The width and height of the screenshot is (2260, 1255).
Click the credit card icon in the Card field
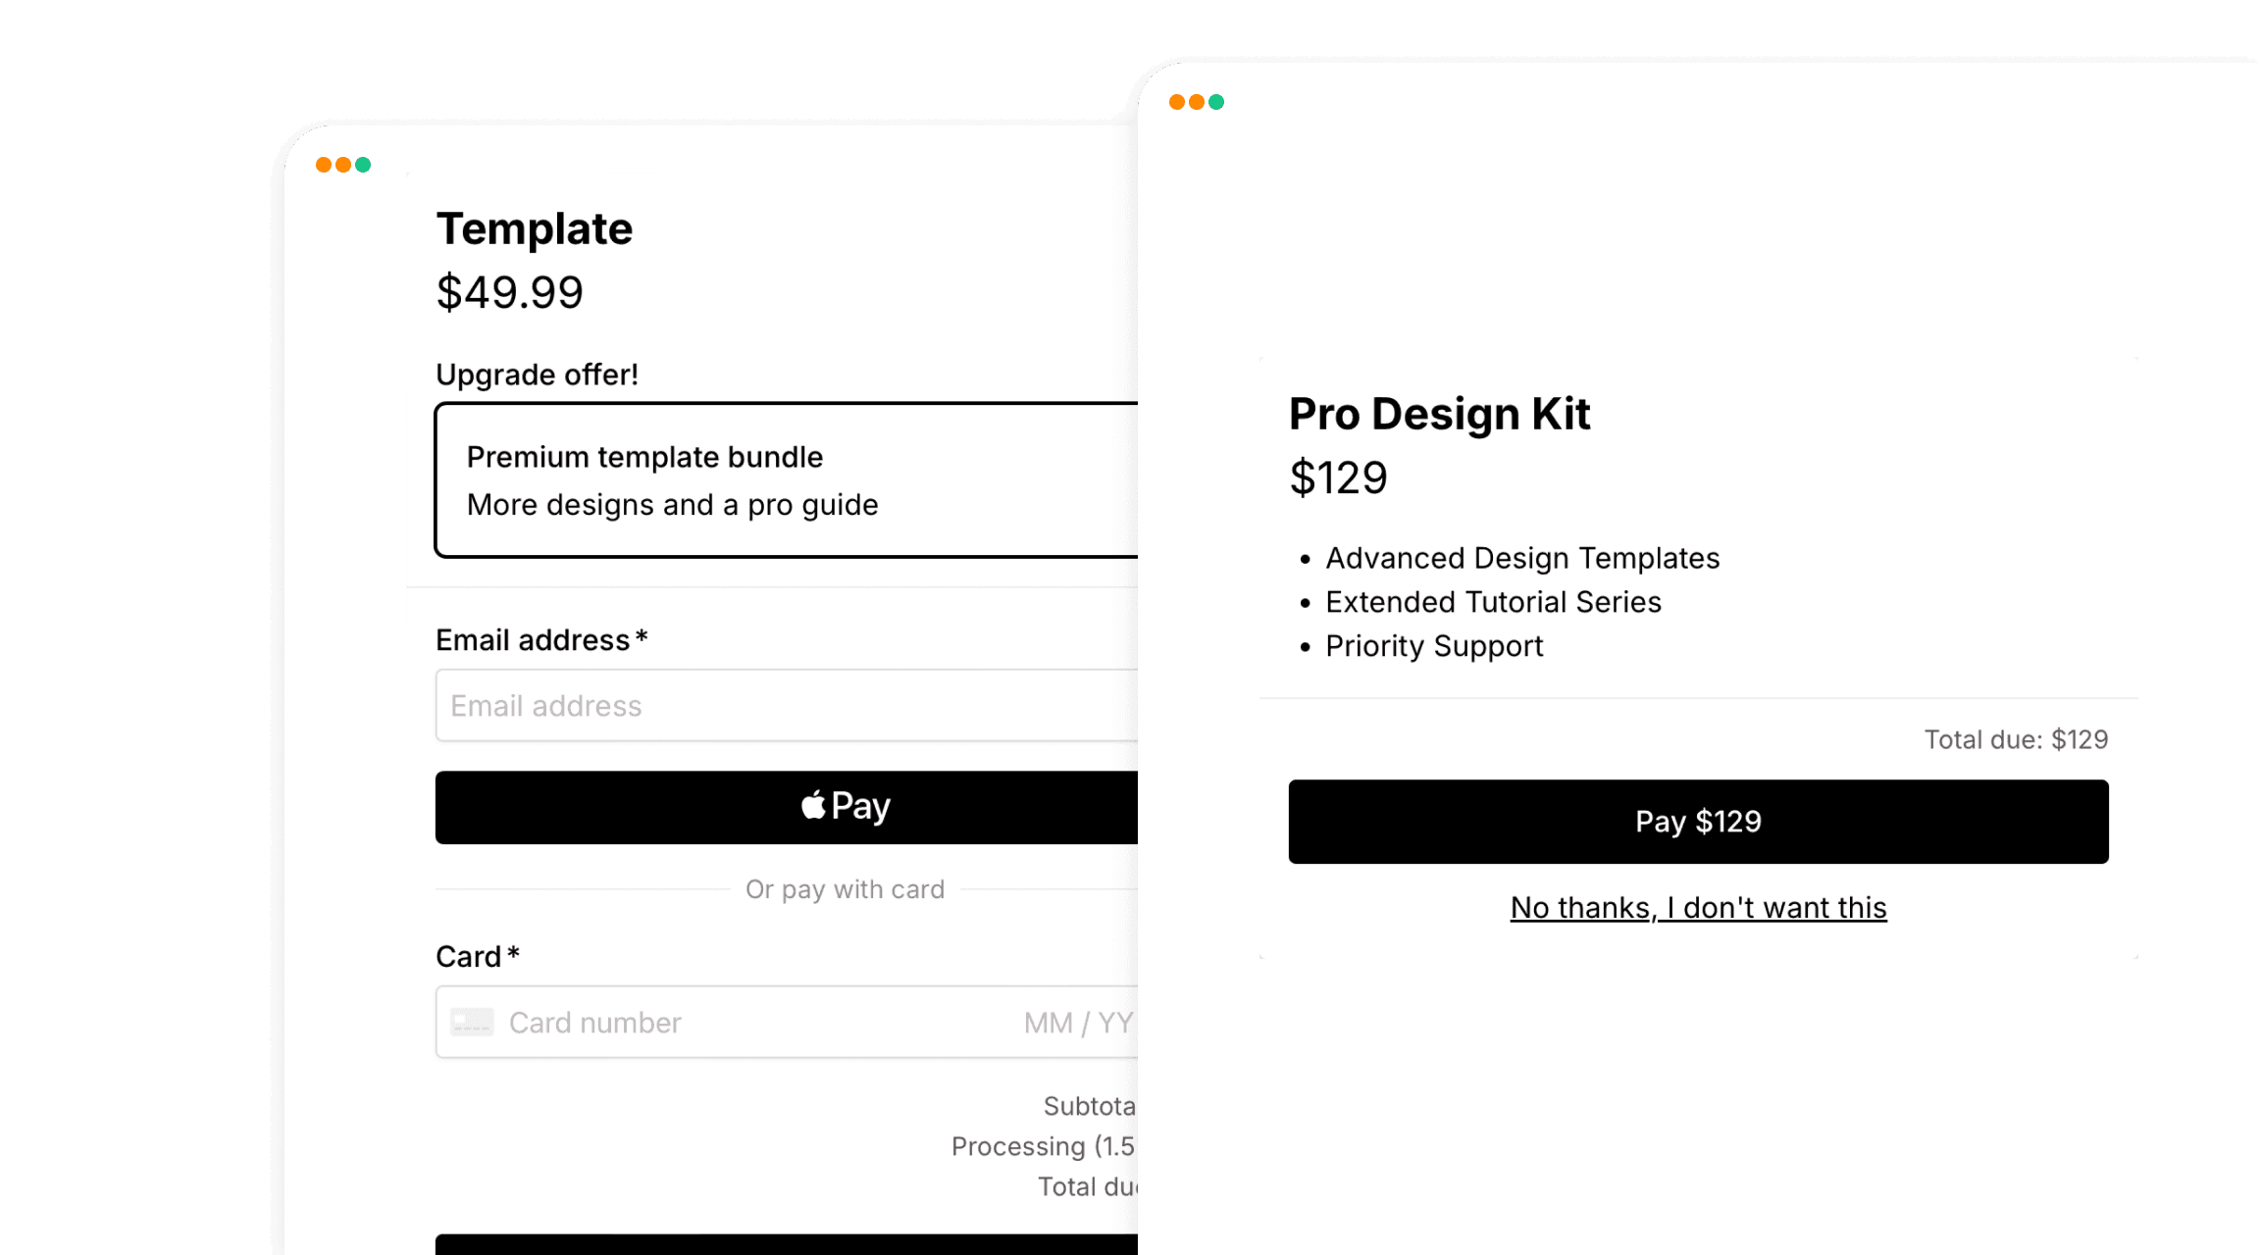pos(472,1023)
